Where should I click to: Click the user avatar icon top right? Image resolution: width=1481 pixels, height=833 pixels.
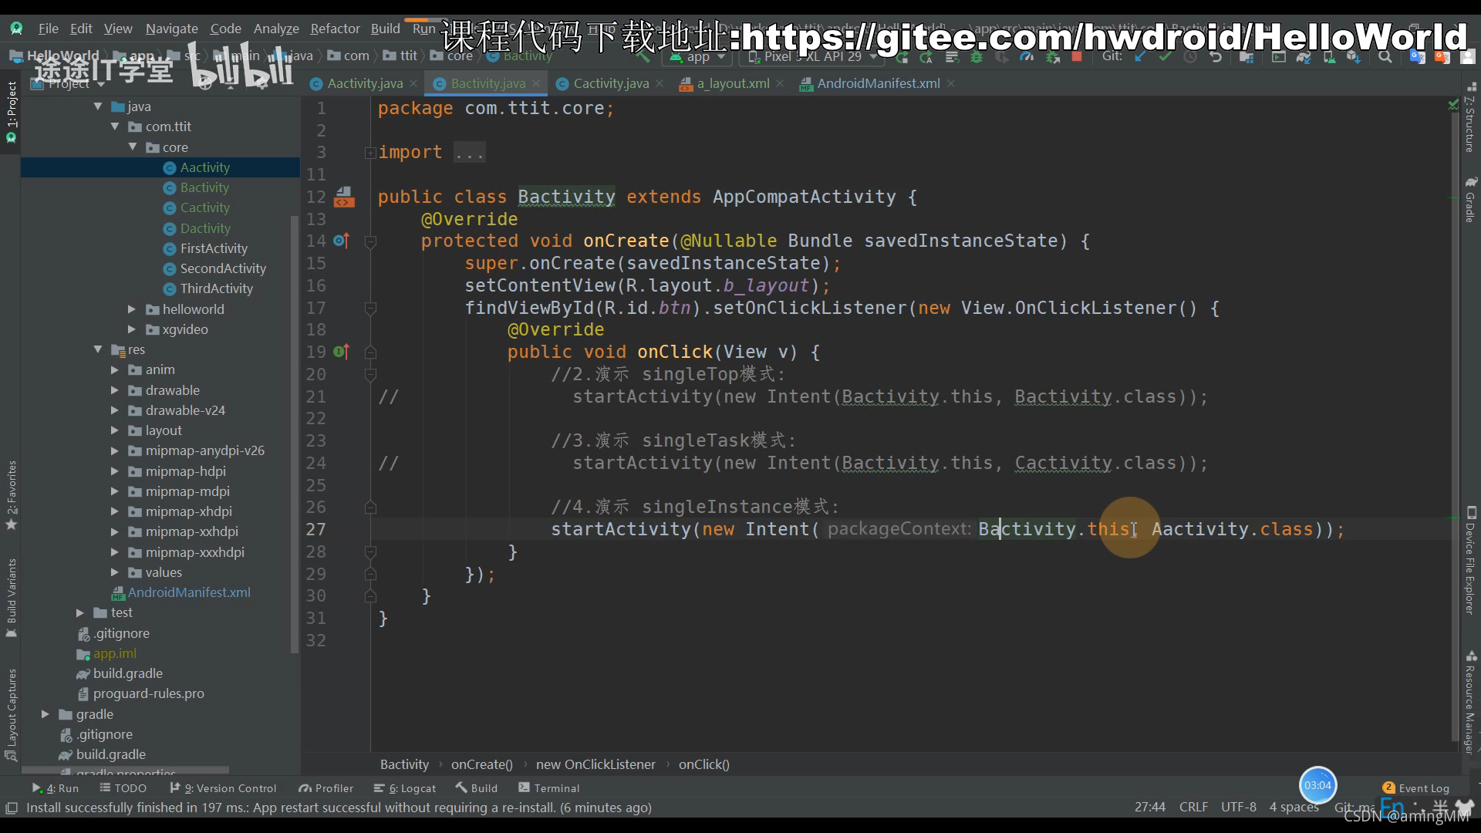coord(1467,57)
